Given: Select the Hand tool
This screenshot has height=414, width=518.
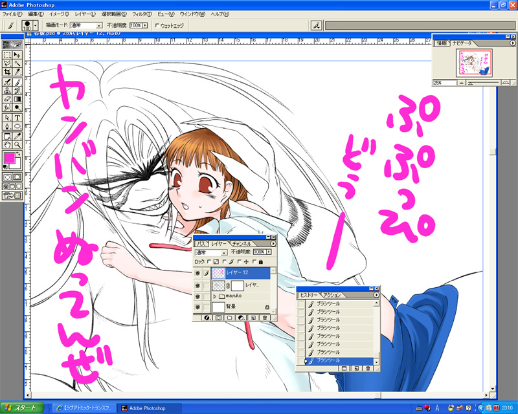Looking at the screenshot, I should pyautogui.click(x=7, y=145).
